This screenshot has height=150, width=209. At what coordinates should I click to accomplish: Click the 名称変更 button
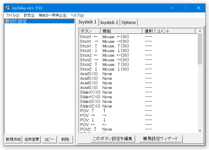coord(32,140)
